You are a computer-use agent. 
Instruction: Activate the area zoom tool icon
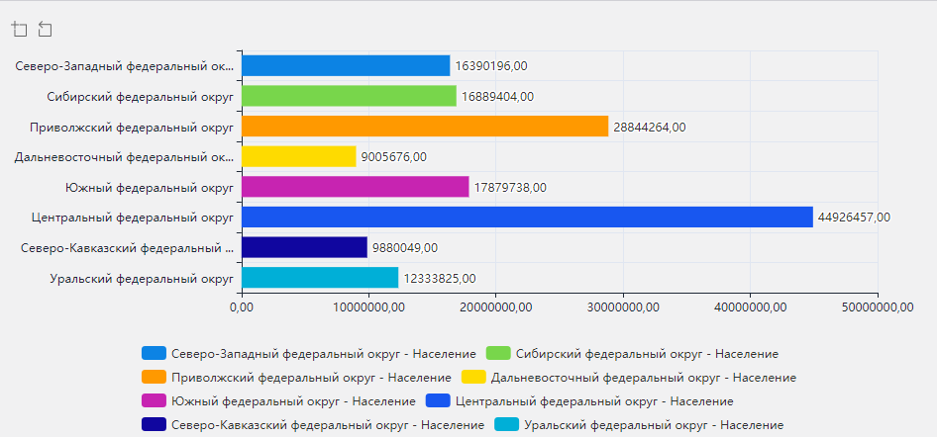point(20,30)
